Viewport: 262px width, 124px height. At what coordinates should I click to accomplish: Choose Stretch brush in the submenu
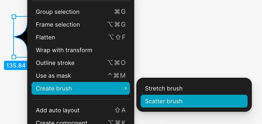pyautogui.click(x=164, y=88)
